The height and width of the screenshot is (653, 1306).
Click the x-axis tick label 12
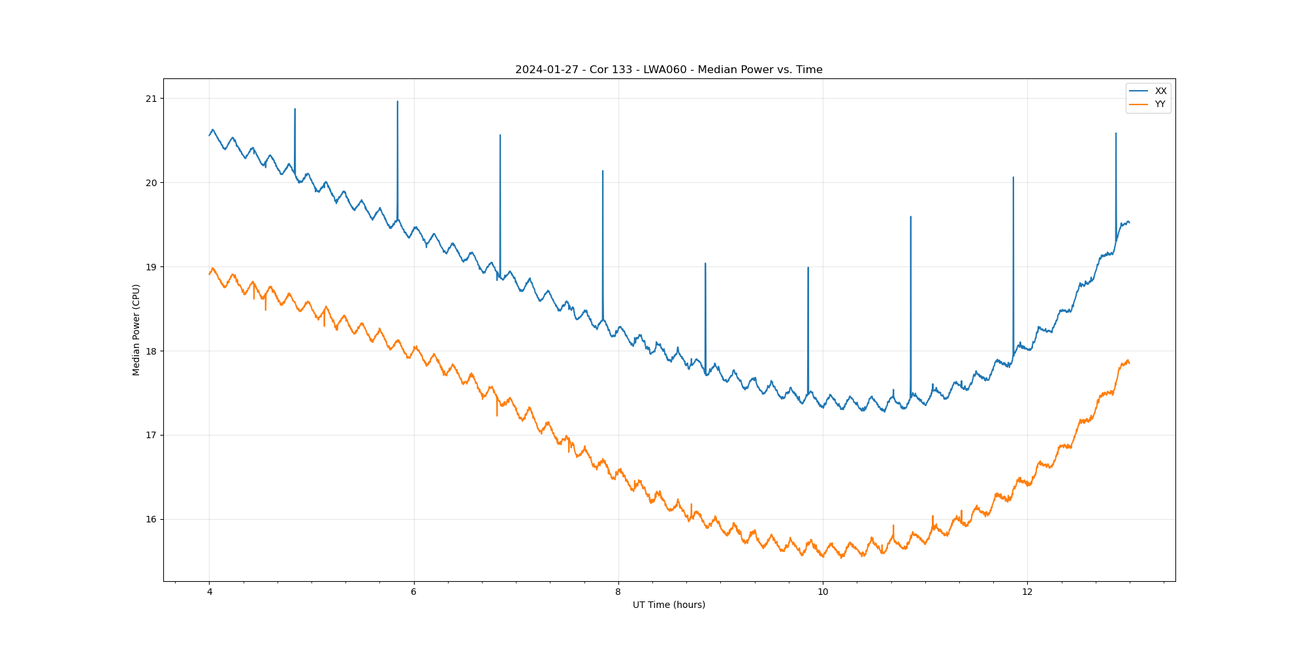point(1027,592)
